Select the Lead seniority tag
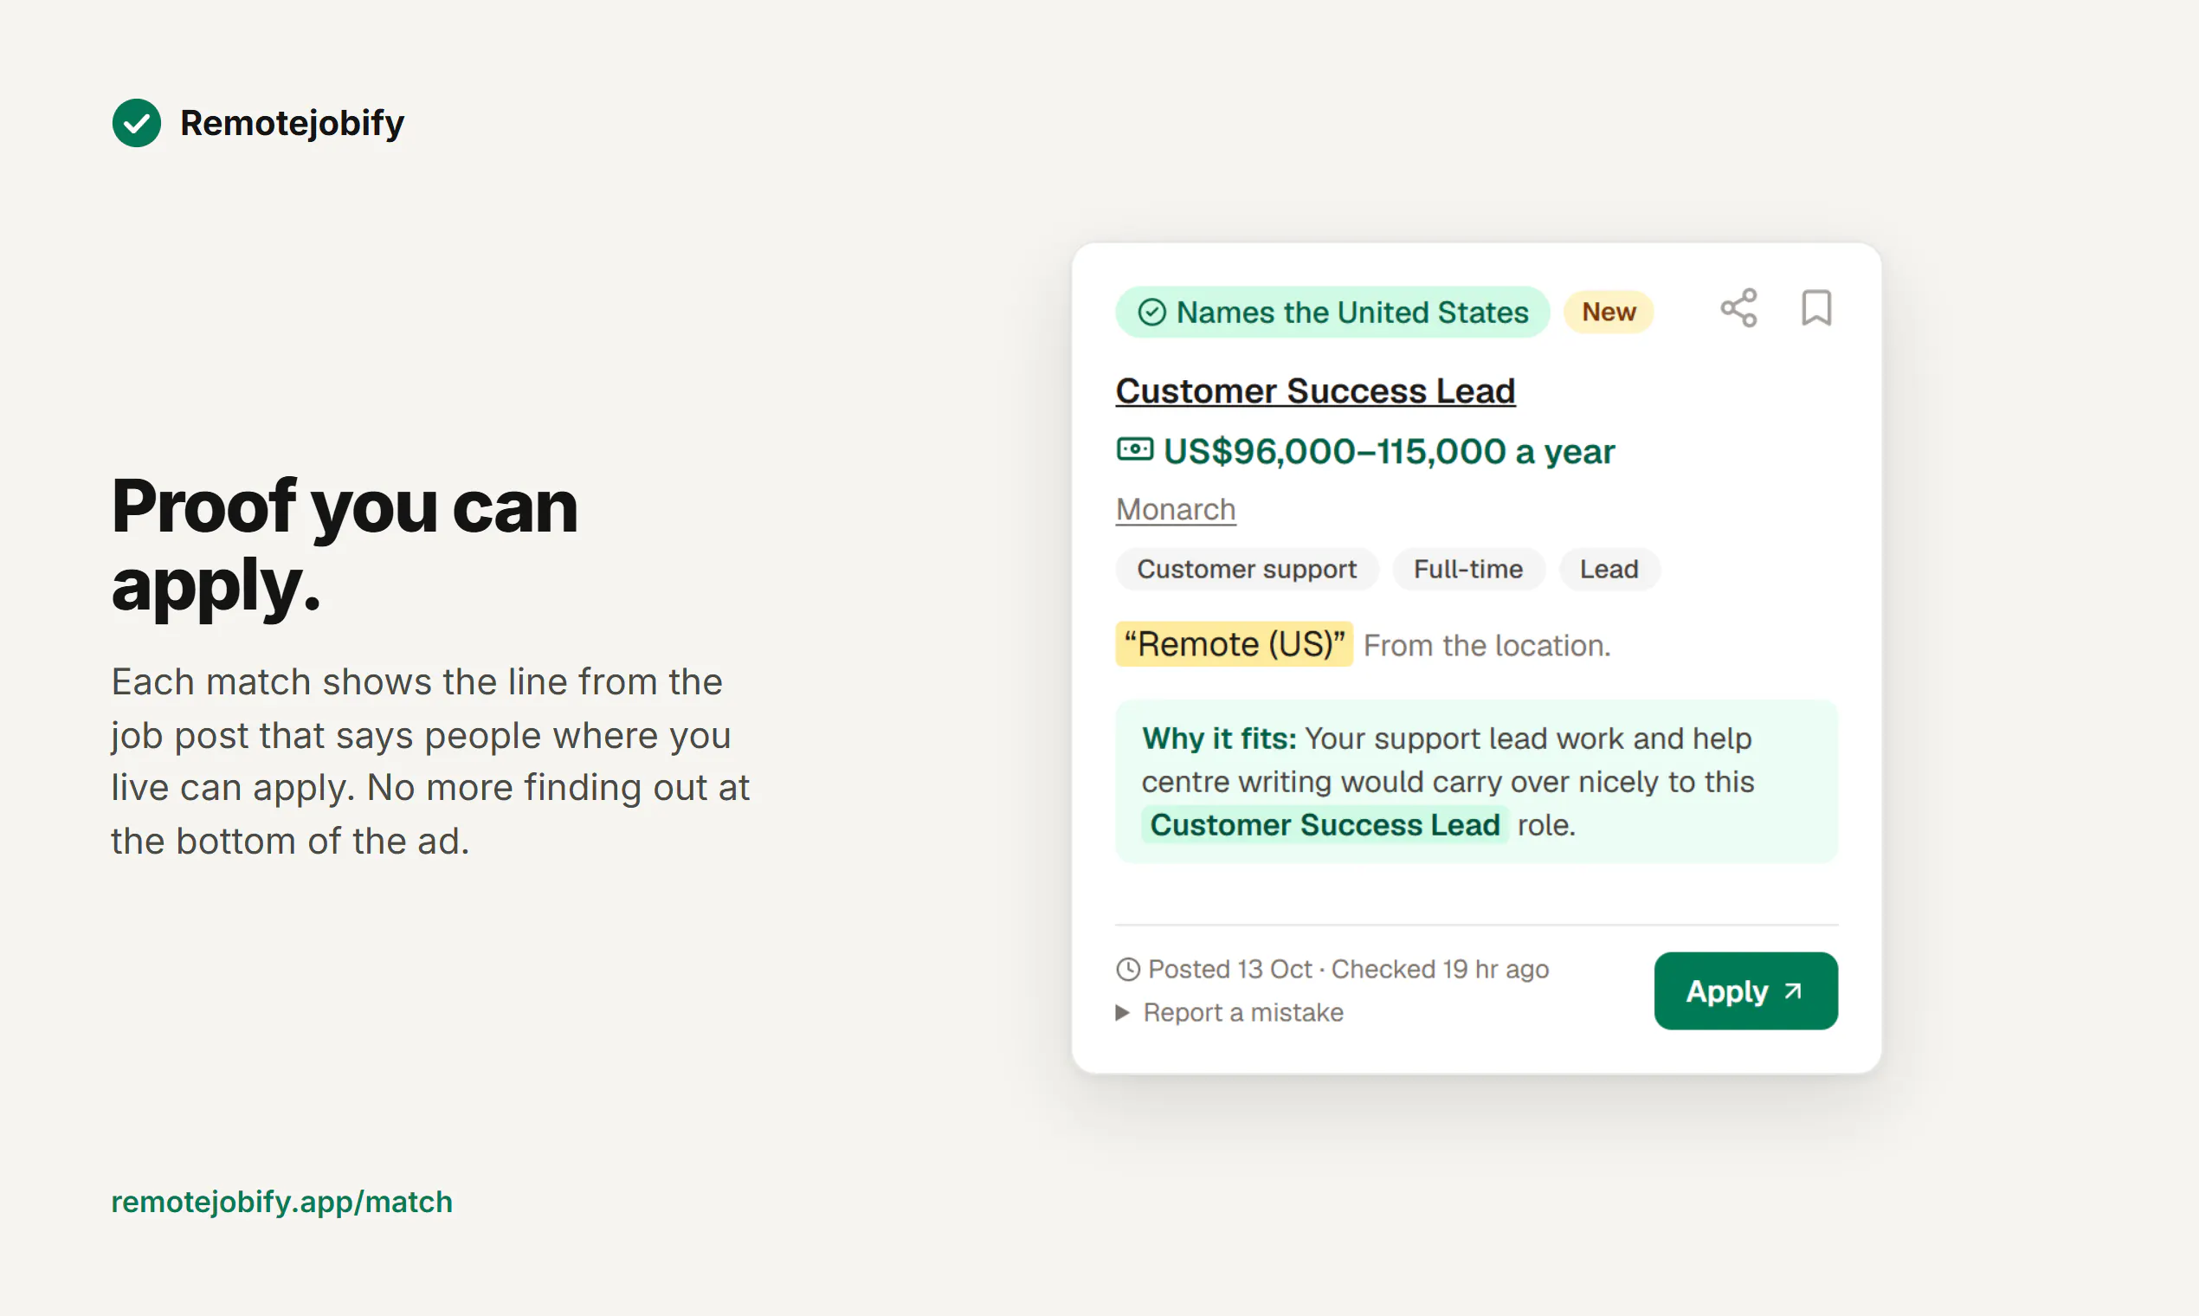Image resolution: width=2199 pixels, height=1316 pixels. 1609,569
